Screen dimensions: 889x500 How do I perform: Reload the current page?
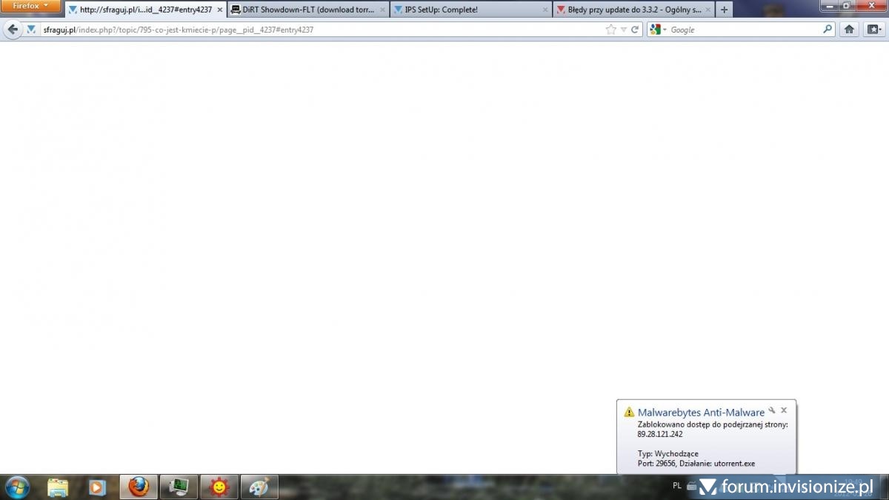point(635,30)
